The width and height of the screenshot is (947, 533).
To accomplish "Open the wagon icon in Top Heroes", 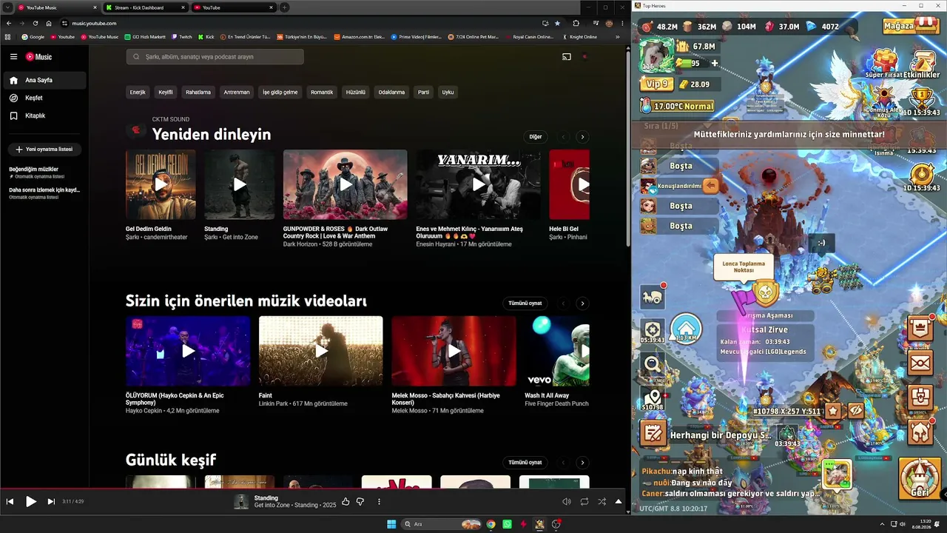I will [653, 297].
